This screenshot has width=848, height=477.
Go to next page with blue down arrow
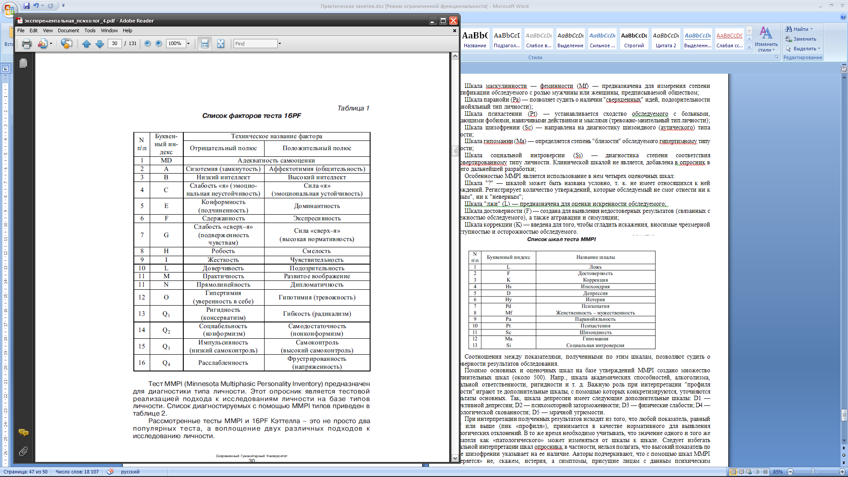point(100,44)
